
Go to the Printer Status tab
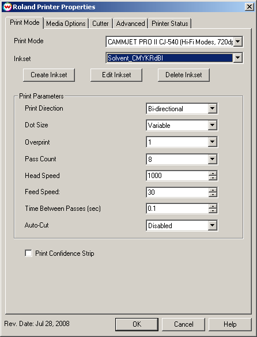(x=169, y=24)
